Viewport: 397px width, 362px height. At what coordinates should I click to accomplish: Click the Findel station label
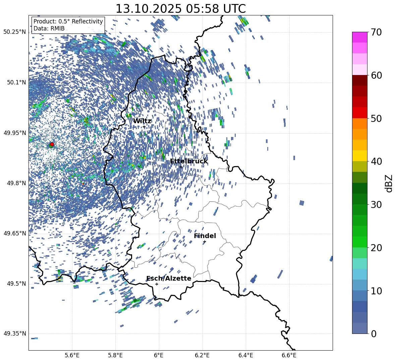coord(205,236)
